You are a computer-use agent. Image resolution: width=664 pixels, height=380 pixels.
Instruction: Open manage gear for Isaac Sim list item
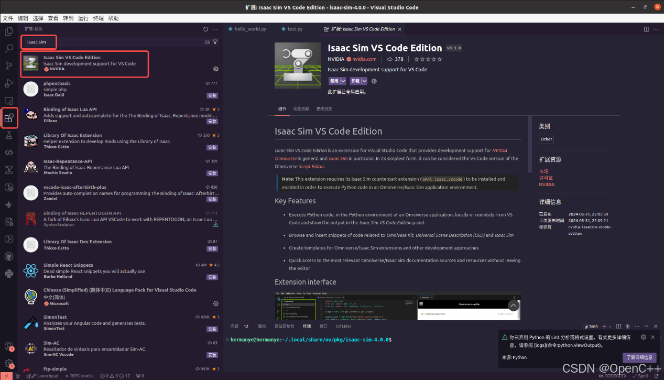216,69
